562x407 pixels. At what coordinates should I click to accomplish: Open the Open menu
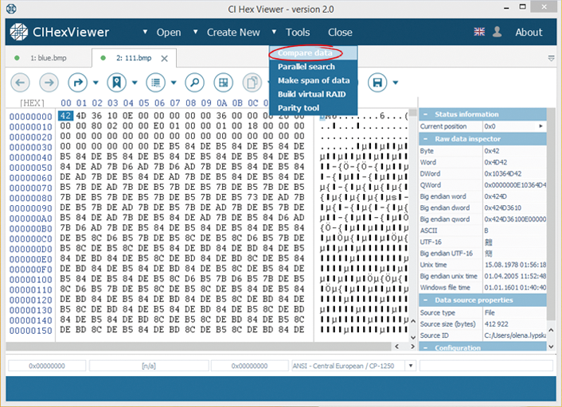(x=169, y=33)
